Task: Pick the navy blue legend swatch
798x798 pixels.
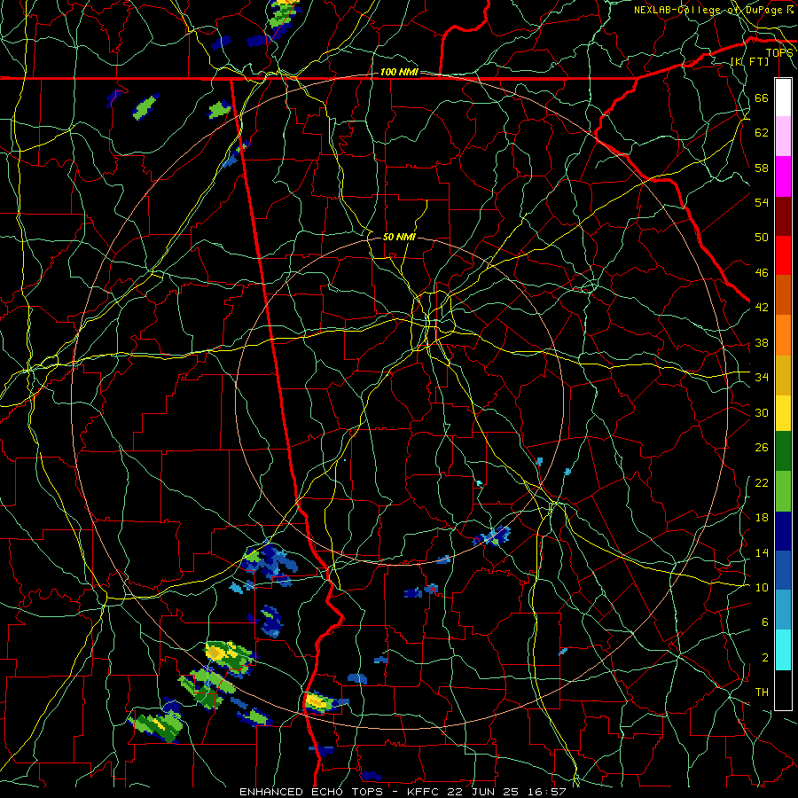Action: 783,531
